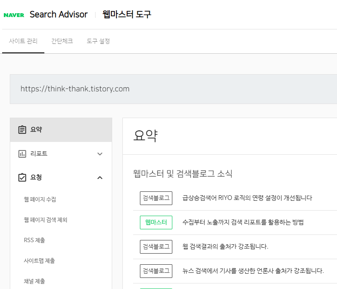Click 검색블로그 tag beside 뉴스 검색 article
337x289 pixels.
(x=156, y=271)
